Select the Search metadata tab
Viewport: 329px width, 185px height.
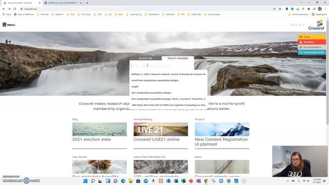point(178,58)
